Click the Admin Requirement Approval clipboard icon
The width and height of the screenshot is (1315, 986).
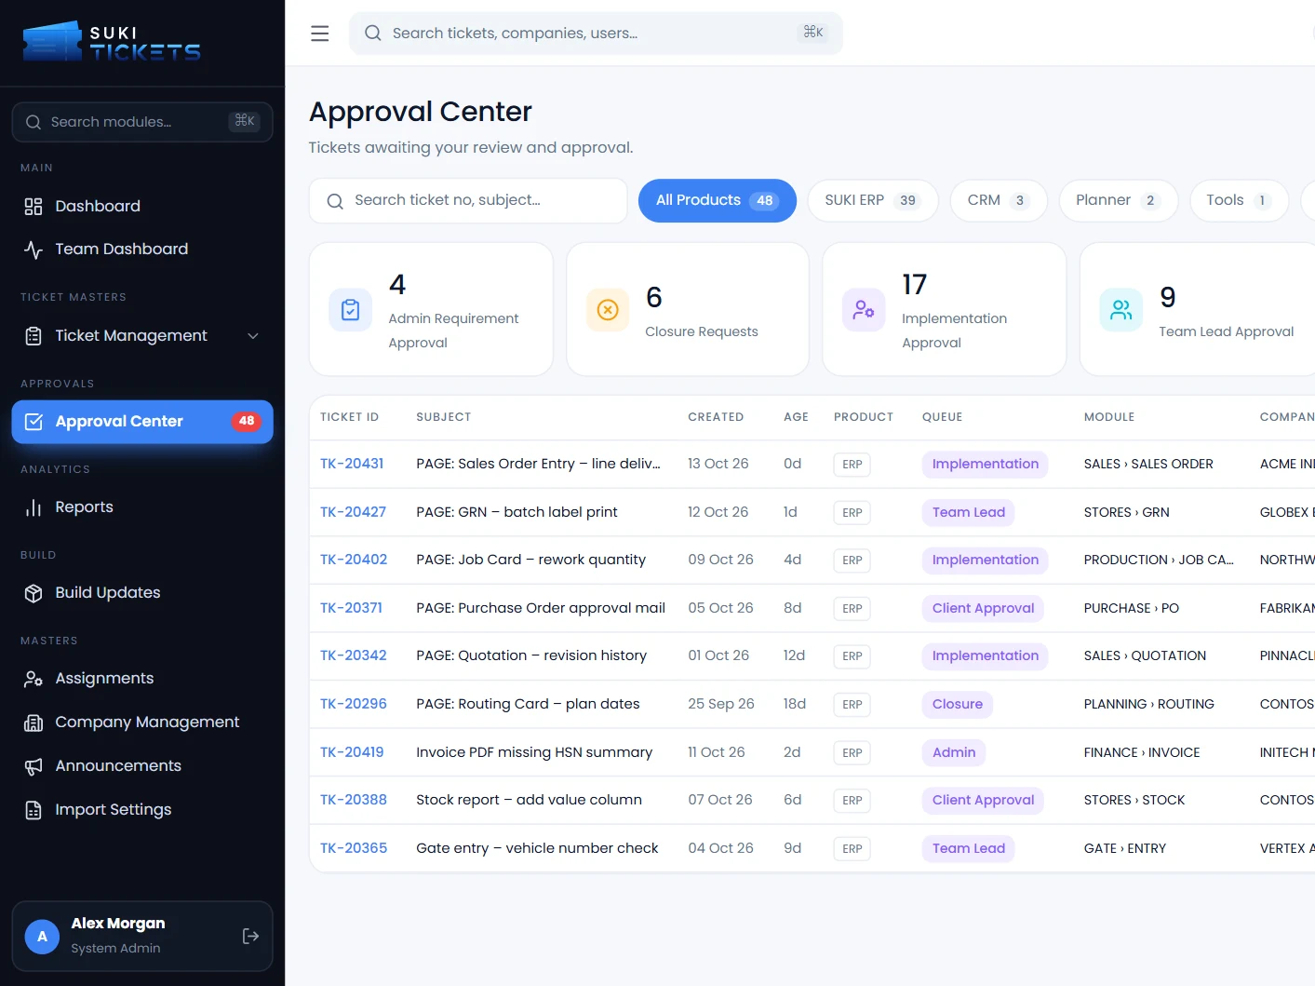(351, 310)
